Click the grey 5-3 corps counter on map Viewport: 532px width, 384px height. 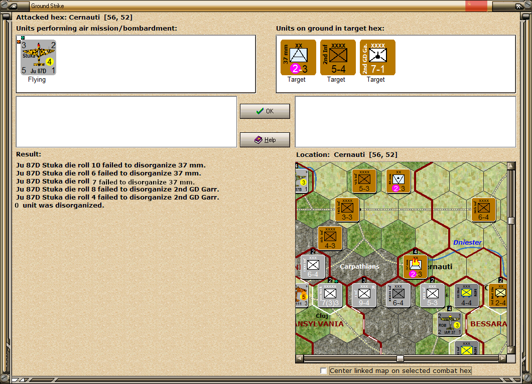432,295
